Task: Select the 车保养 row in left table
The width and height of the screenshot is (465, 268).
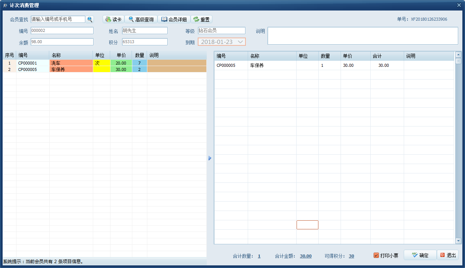Action: [x=71, y=69]
